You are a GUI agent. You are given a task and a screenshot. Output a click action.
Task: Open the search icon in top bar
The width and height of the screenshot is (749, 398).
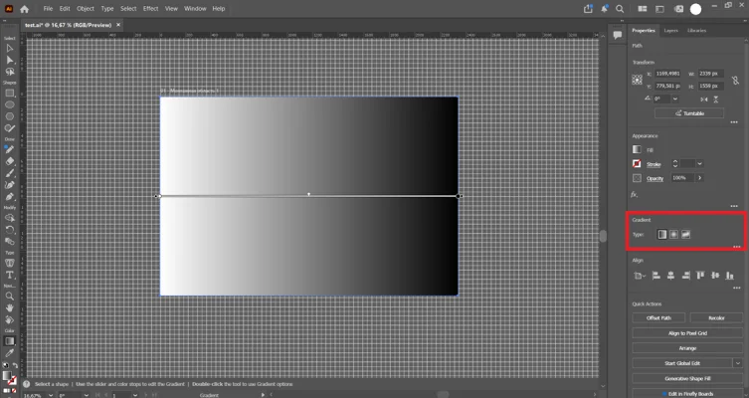pos(620,9)
